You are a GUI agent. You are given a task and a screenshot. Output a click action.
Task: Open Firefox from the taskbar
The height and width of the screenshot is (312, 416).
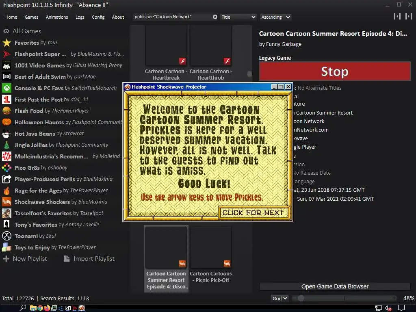(47, 308)
